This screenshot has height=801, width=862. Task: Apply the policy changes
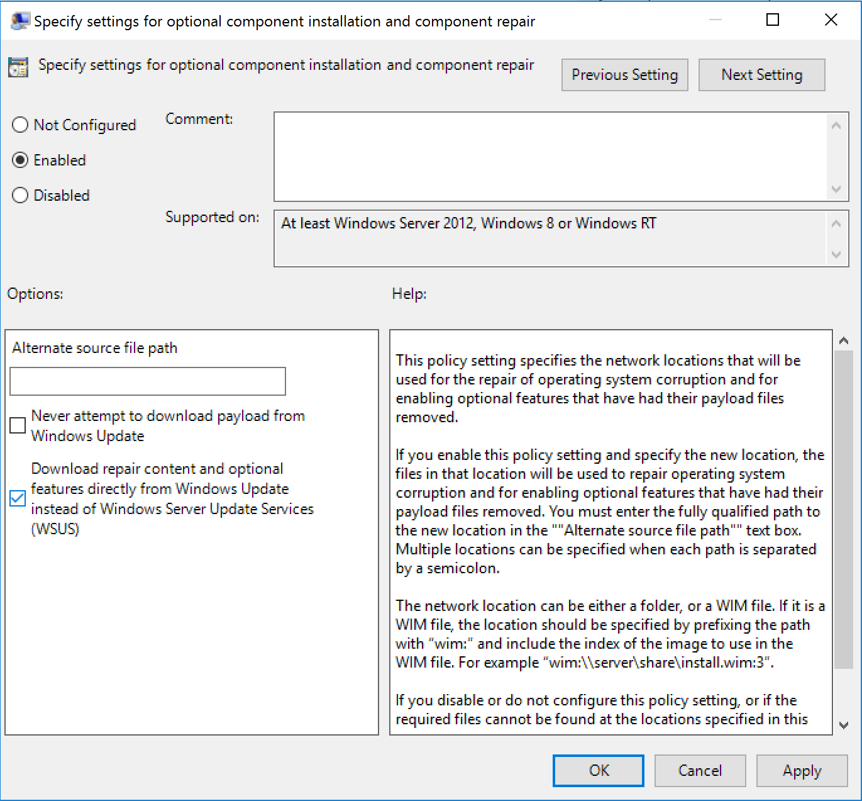[802, 771]
